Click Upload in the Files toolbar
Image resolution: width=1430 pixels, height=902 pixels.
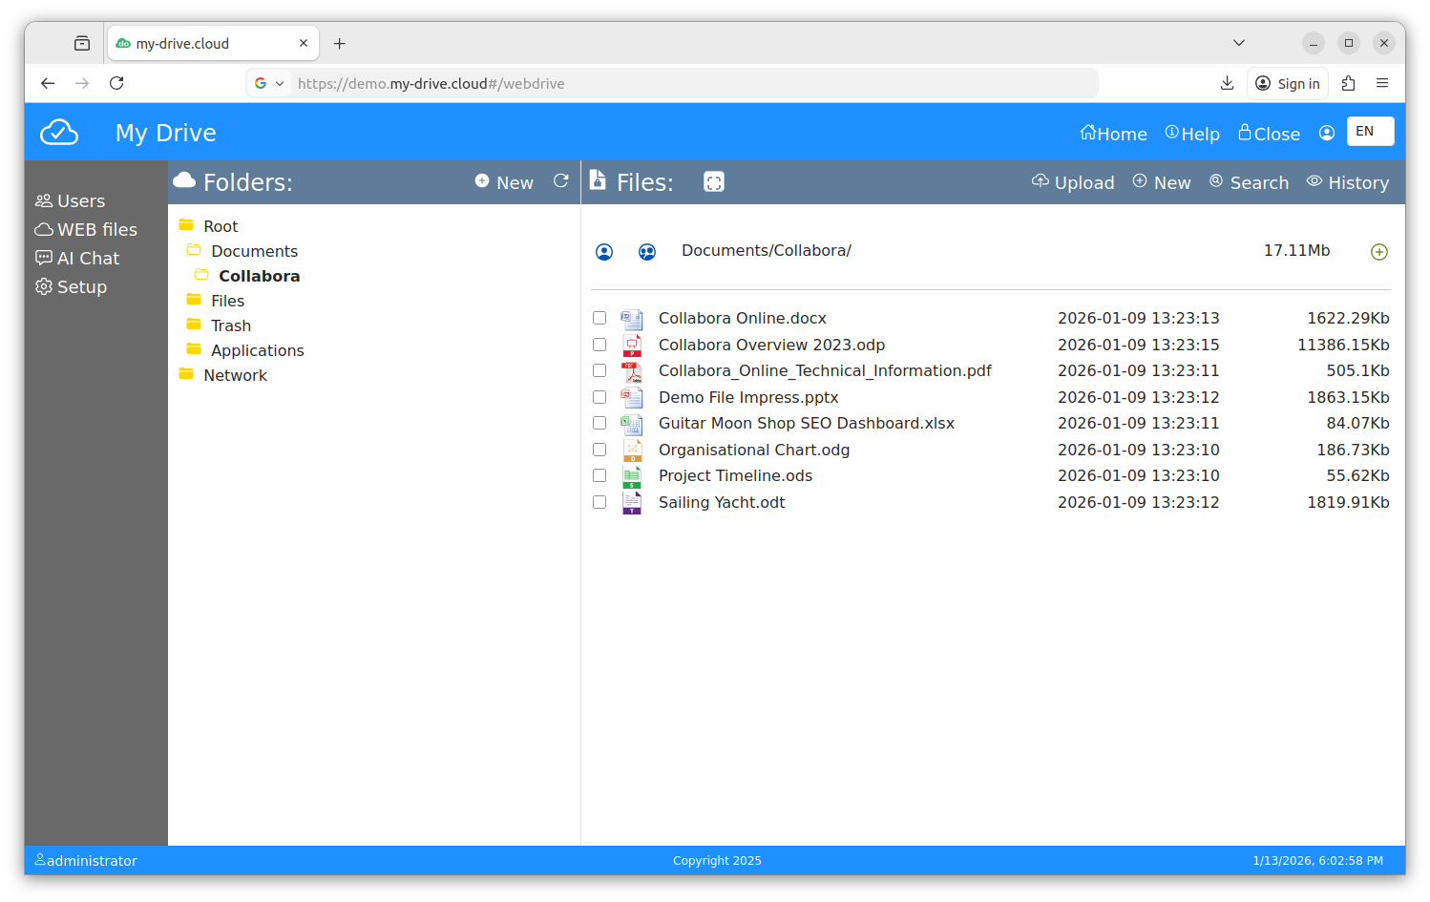click(x=1073, y=182)
